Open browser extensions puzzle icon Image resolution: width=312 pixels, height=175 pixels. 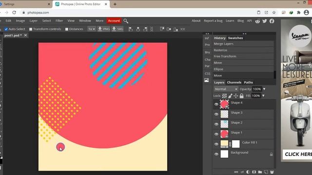point(299,13)
